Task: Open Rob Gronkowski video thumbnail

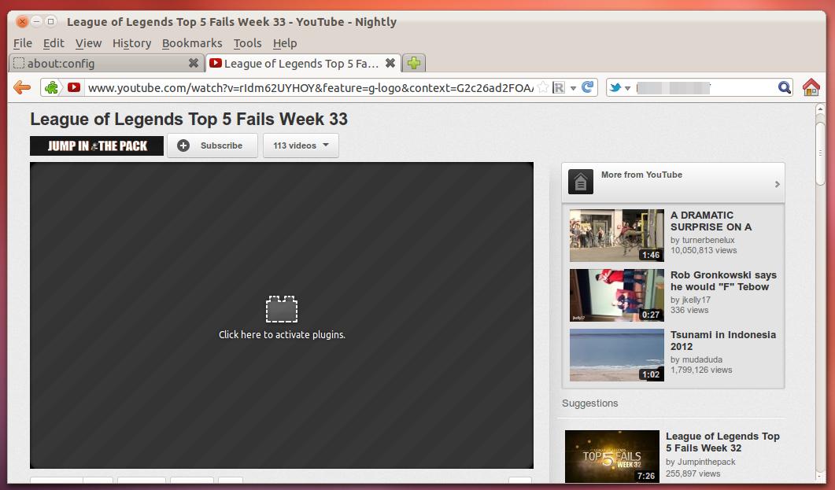Action: (617, 295)
